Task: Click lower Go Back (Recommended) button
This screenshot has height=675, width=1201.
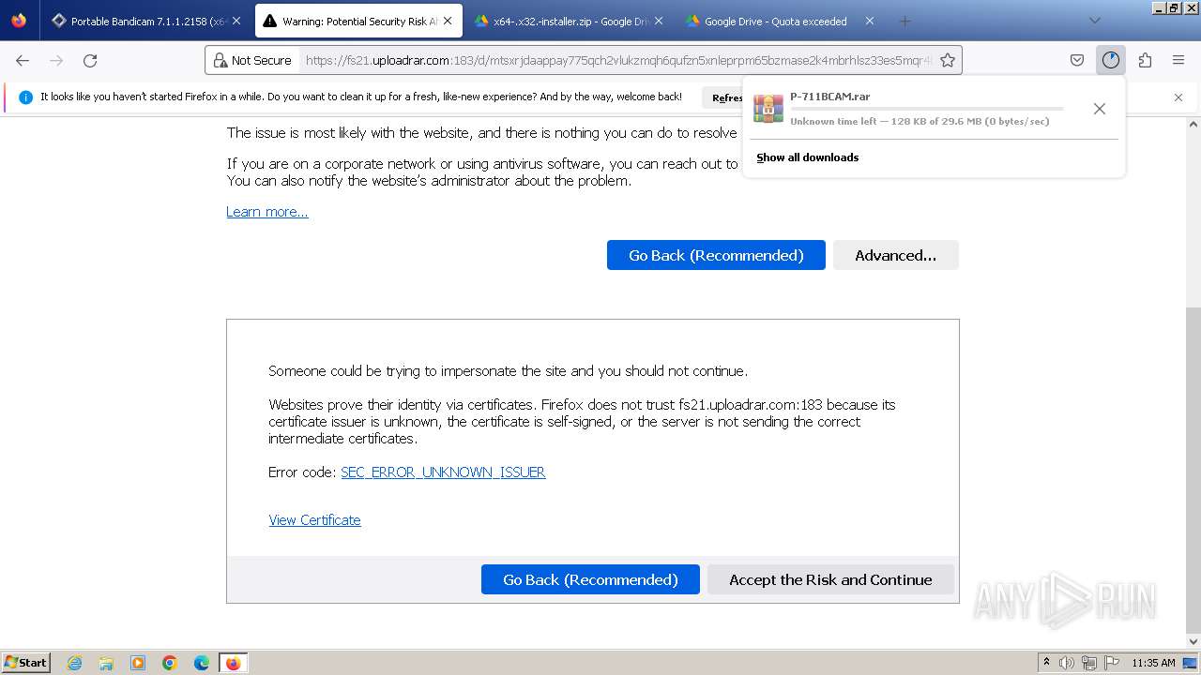Action: pyautogui.click(x=590, y=579)
